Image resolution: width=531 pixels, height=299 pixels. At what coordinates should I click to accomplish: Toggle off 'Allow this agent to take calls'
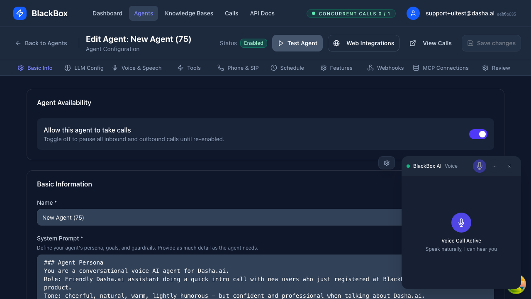pos(478,134)
